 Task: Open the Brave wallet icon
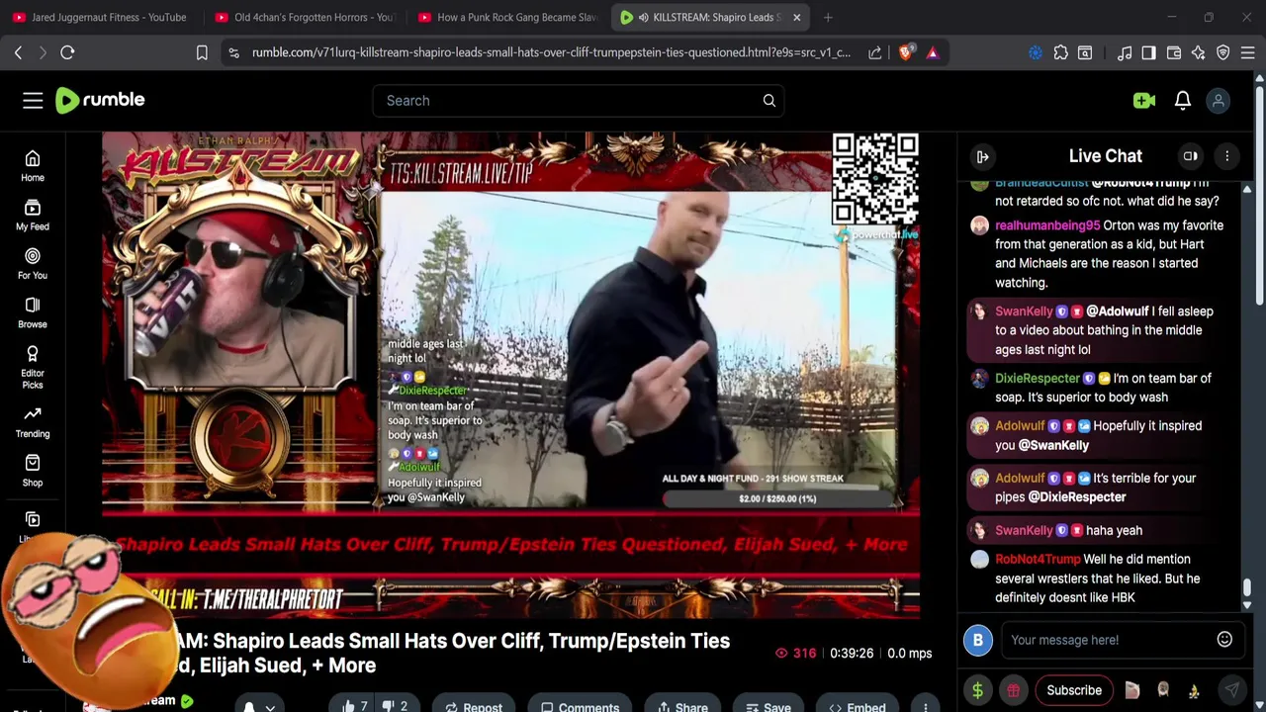(x=1174, y=52)
